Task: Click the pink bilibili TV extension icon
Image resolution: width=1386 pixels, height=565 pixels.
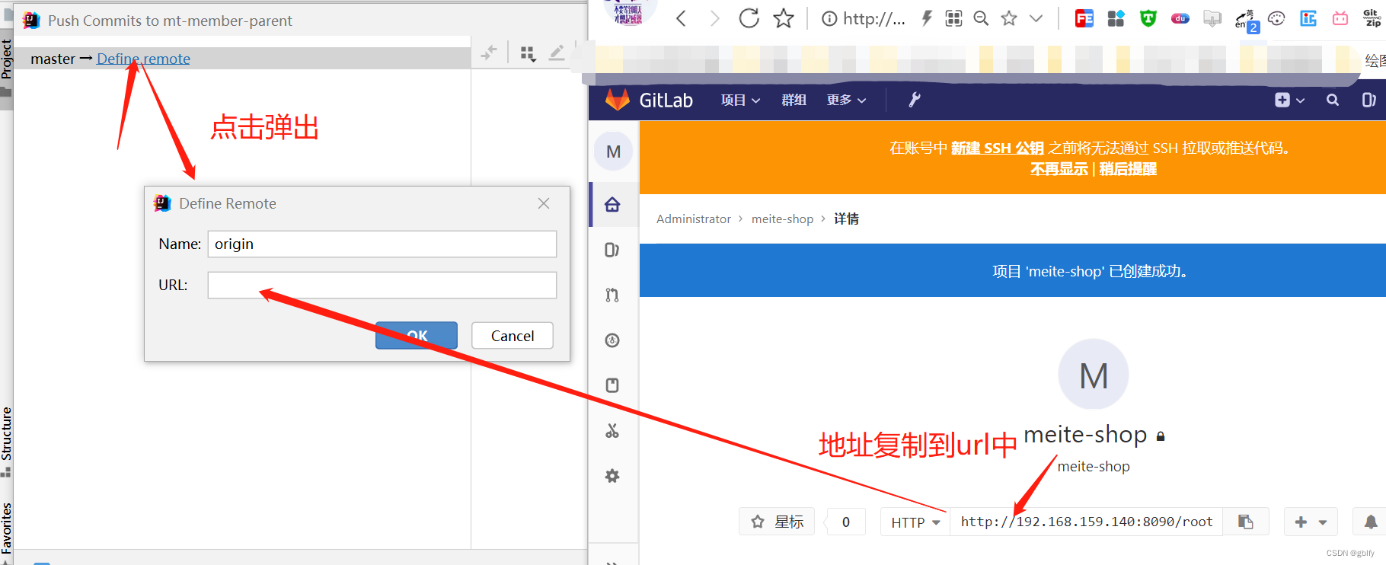Action: click(1340, 18)
